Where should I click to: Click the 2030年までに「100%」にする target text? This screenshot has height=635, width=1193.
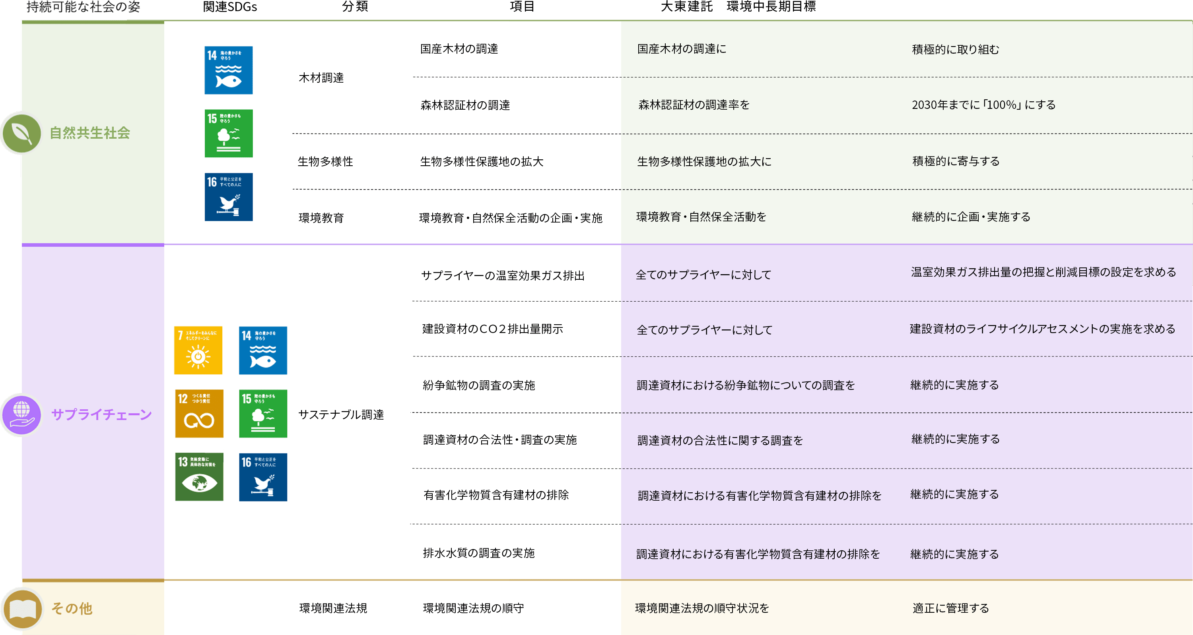coord(983,105)
